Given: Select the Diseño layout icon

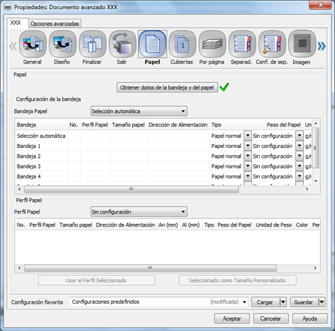Looking at the screenshot, I should point(62,44).
